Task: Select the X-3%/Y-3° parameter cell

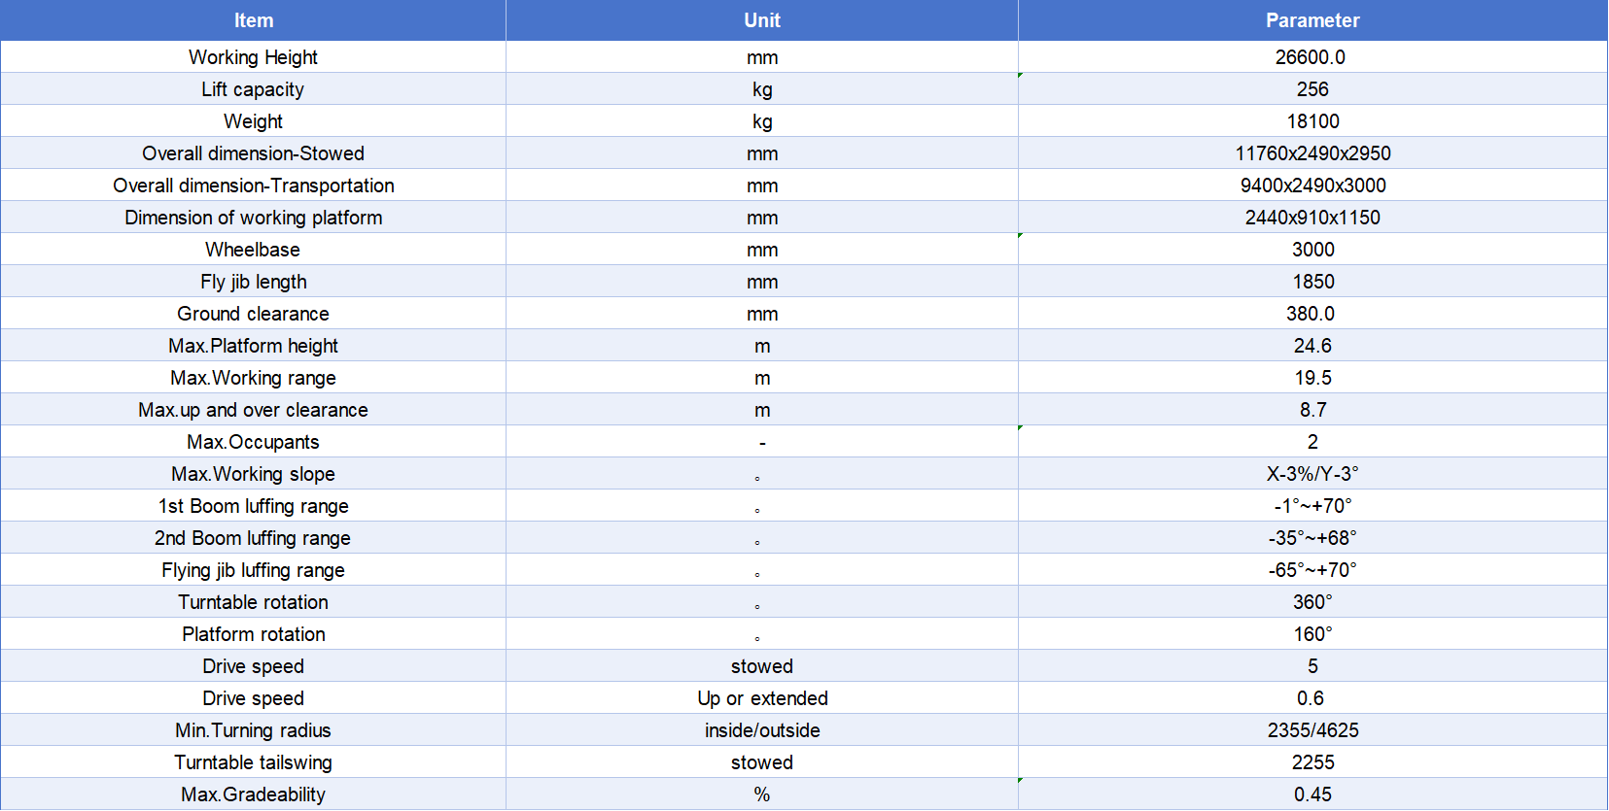Action: (x=1312, y=474)
